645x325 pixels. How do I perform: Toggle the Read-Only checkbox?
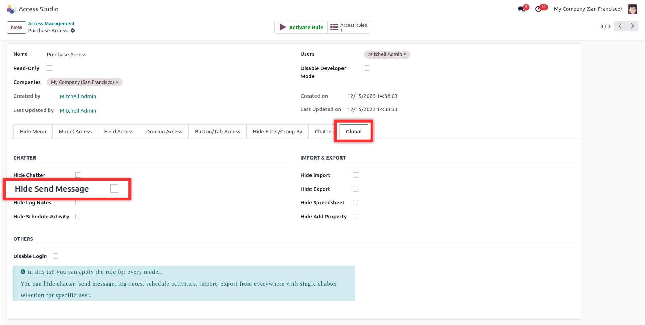pyautogui.click(x=49, y=68)
